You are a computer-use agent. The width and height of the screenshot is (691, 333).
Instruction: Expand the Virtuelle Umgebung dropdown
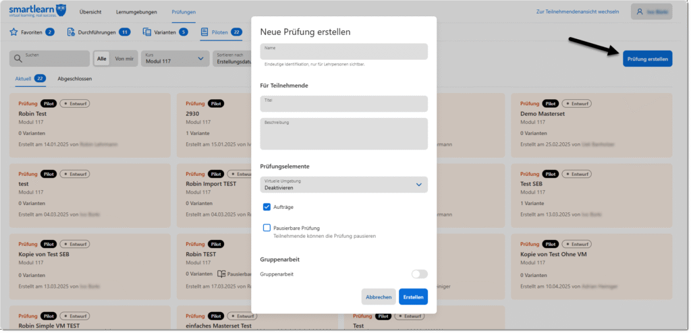418,185
